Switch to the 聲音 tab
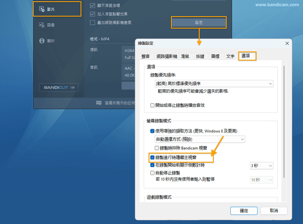The height and width of the screenshot is (224, 303). pos(146,56)
